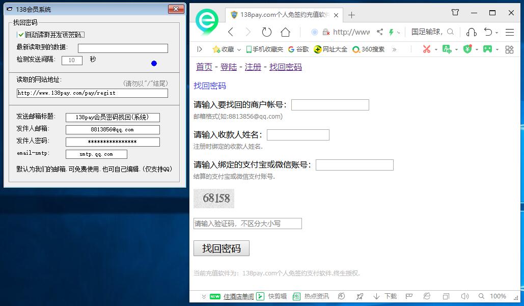Click the 检测发送间隔 seconds field
This screenshot has height=306, width=524.
coord(72,61)
